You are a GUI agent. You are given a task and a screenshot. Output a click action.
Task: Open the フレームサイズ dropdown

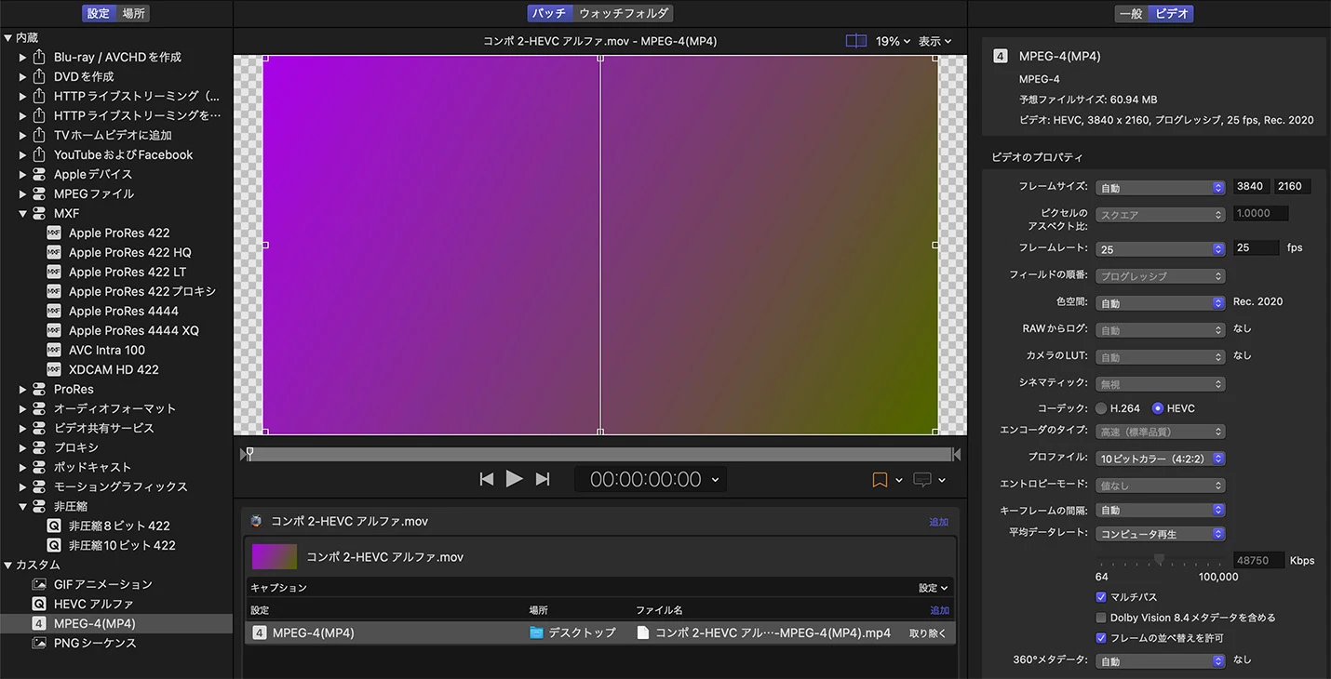[1160, 187]
